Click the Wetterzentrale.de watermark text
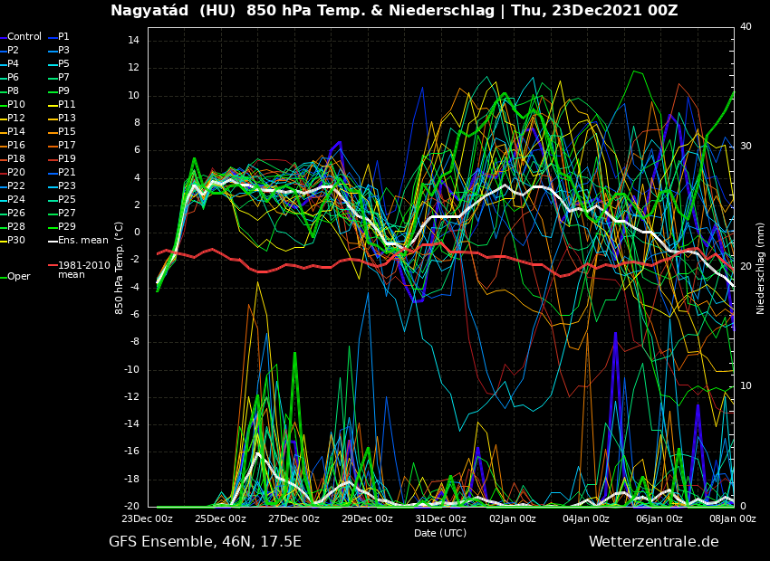The width and height of the screenshot is (770, 561). tap(653, 542)
